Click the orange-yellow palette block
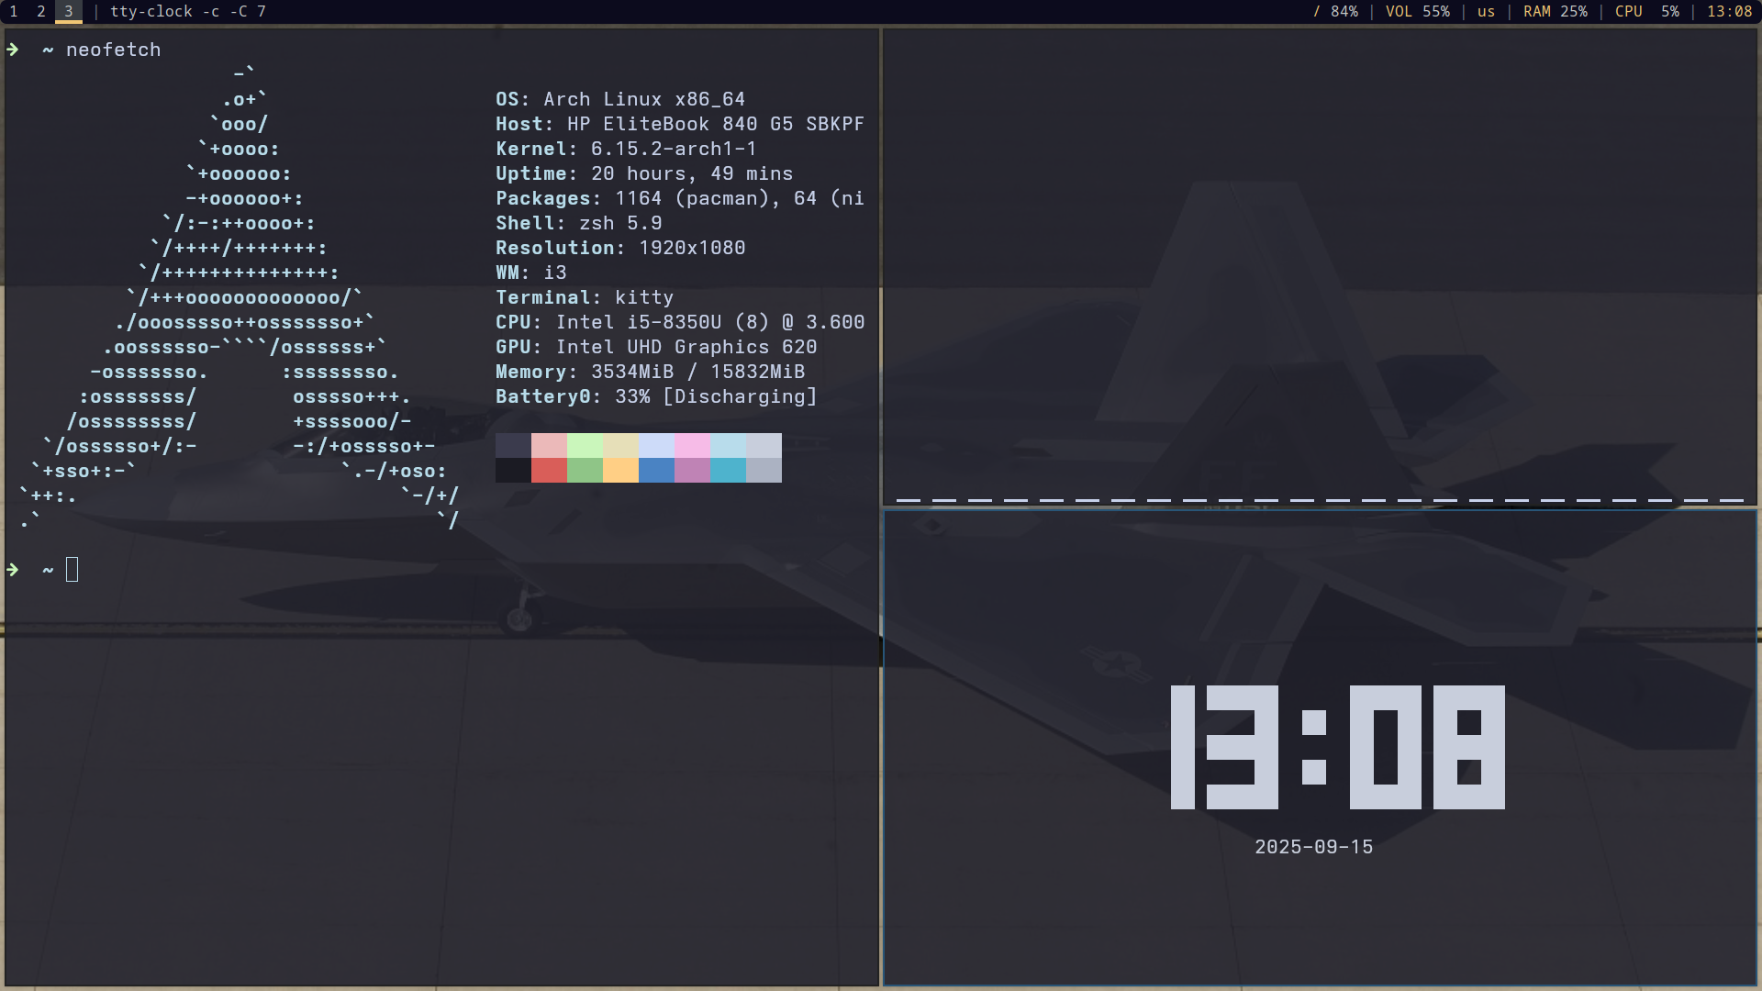1762x991 pixels. 620,470
